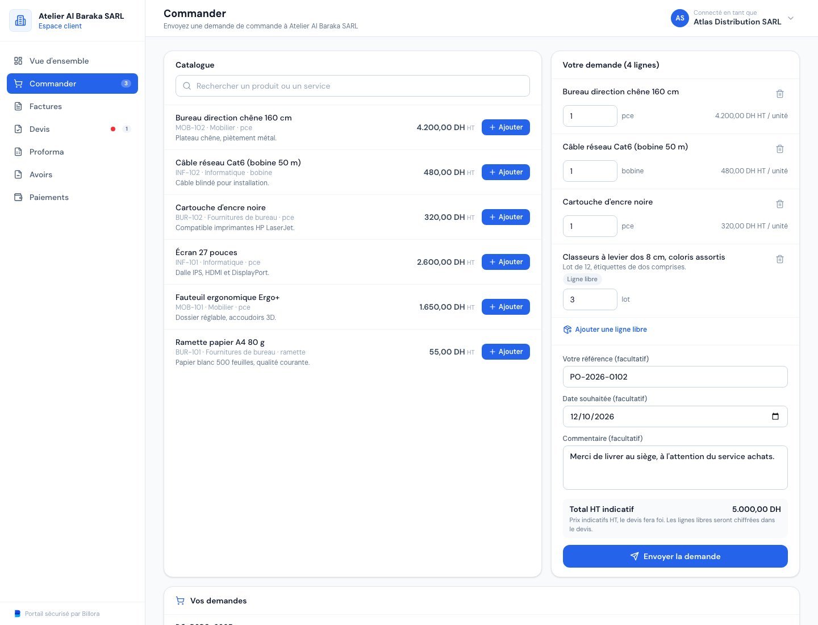This screenshot has width=818, height=625.
Task: Edit quantity for Cartouche d'encre noire line
Action: click(590, 226)
